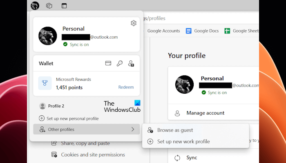Click the Microsoft Rewards trophy icon

click(x=45, y=83)
